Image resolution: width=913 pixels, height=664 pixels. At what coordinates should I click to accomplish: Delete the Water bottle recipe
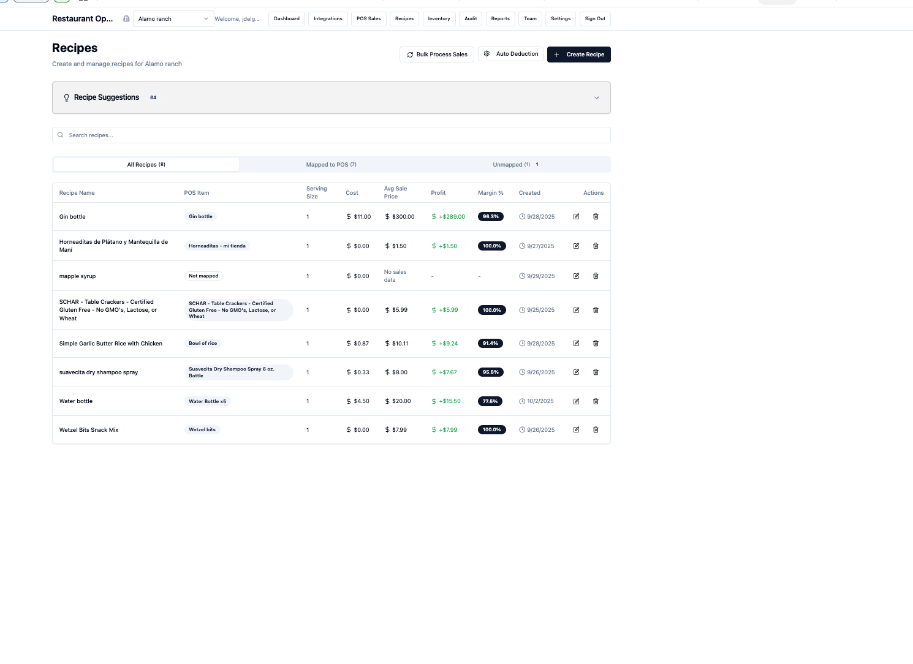(596, 401)
